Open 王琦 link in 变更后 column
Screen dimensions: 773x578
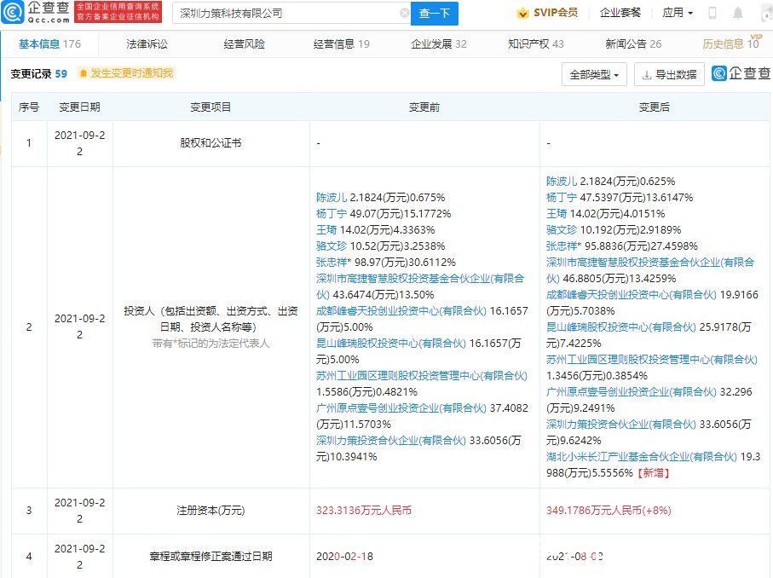click(x=557, y=214)
